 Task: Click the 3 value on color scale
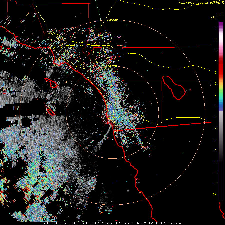click(x=216, y=72)
